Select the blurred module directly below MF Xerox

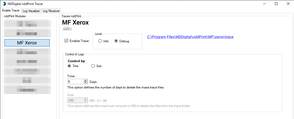[27, 52]
